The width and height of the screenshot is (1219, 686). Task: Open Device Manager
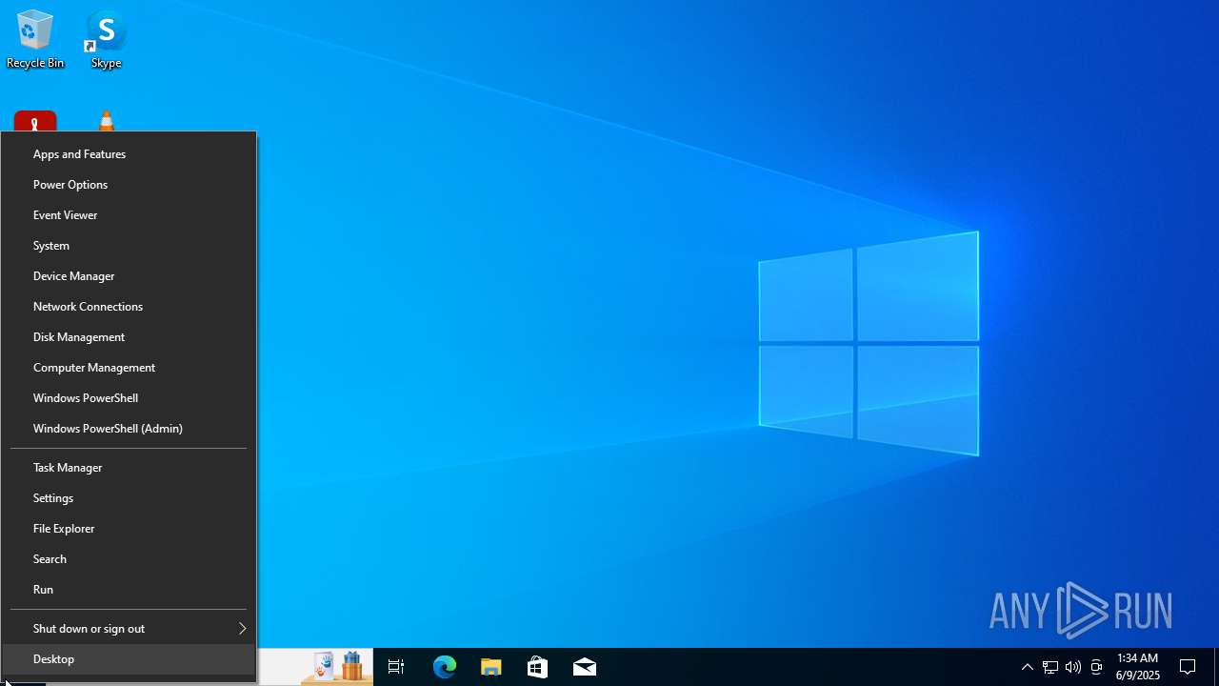point(129,276)
